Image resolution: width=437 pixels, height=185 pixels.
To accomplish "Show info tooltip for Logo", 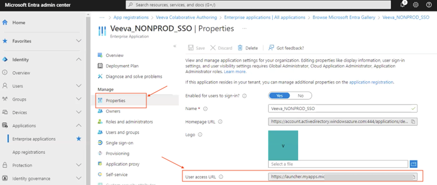I will click(200, 135).
